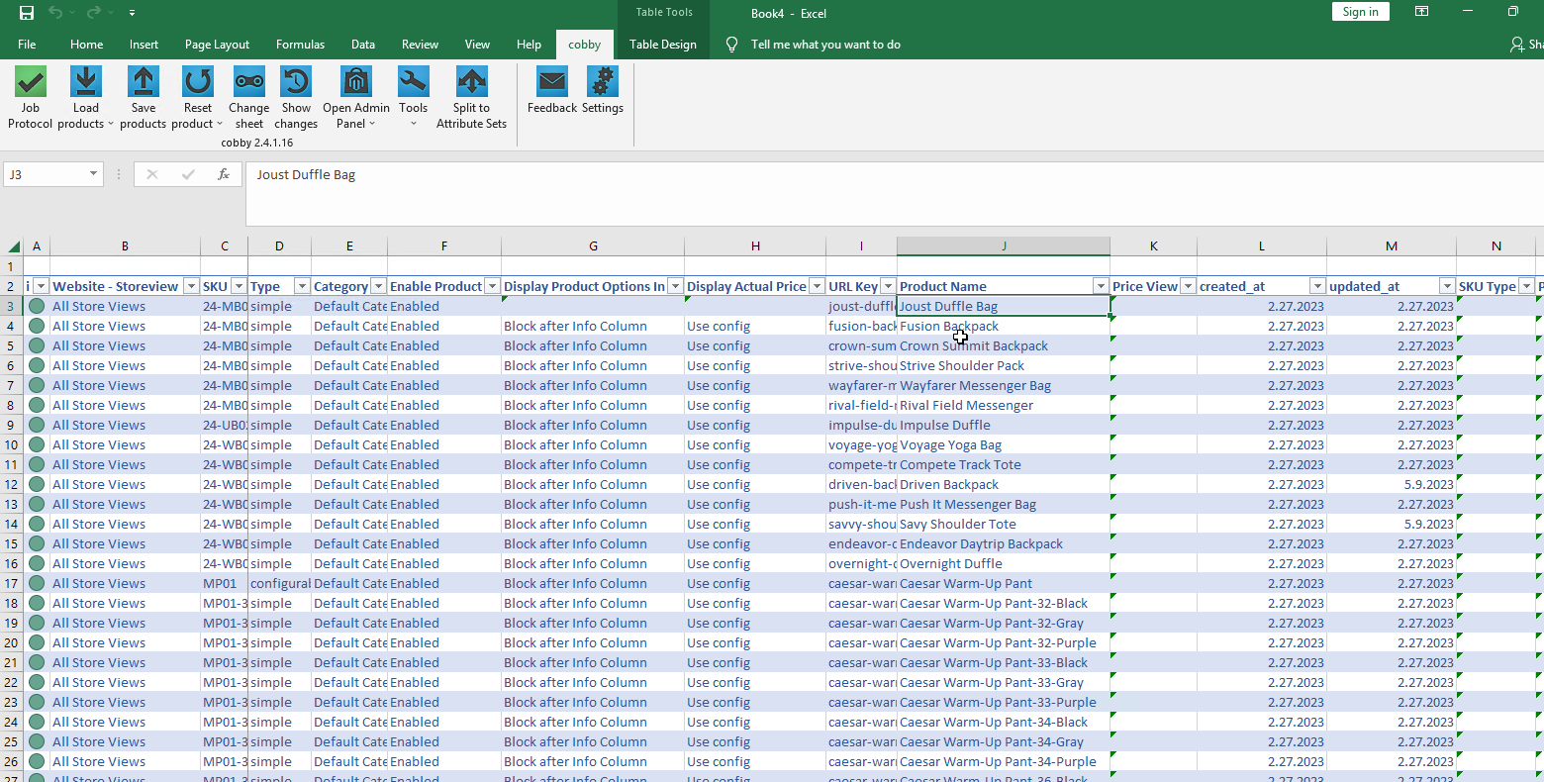The width and height of the screenshot is (1544, 782).
Task: Select the 5.9.2023 updated_at cell for Driven Backpack
Action: tap(1392, 484)
